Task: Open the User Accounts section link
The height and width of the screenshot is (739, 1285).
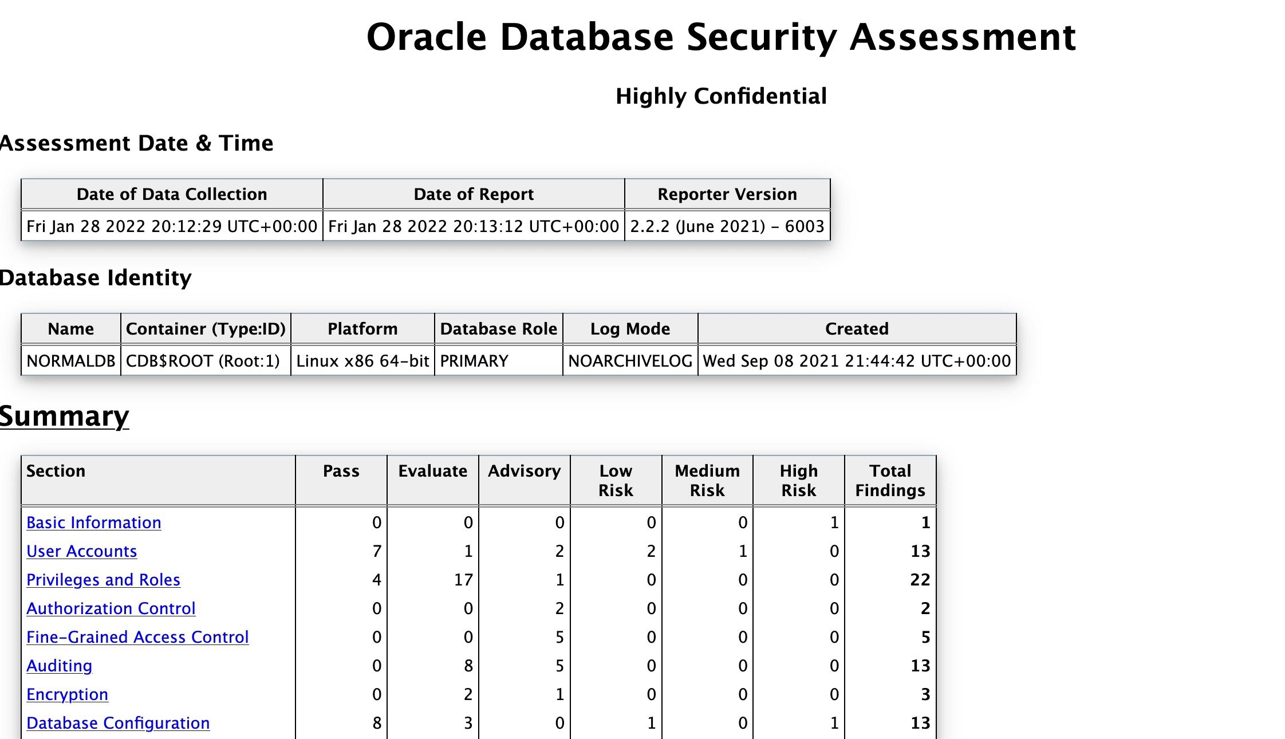Action: 82,551
